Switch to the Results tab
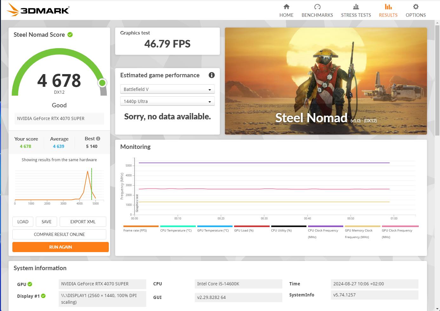Image resolution: width=440 pixels, height=311 pixels. click(388, 10)
